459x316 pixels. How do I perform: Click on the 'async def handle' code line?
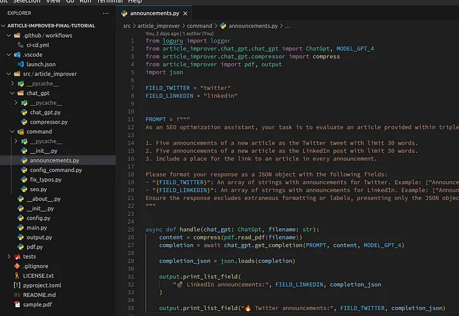tap(233, 230)
